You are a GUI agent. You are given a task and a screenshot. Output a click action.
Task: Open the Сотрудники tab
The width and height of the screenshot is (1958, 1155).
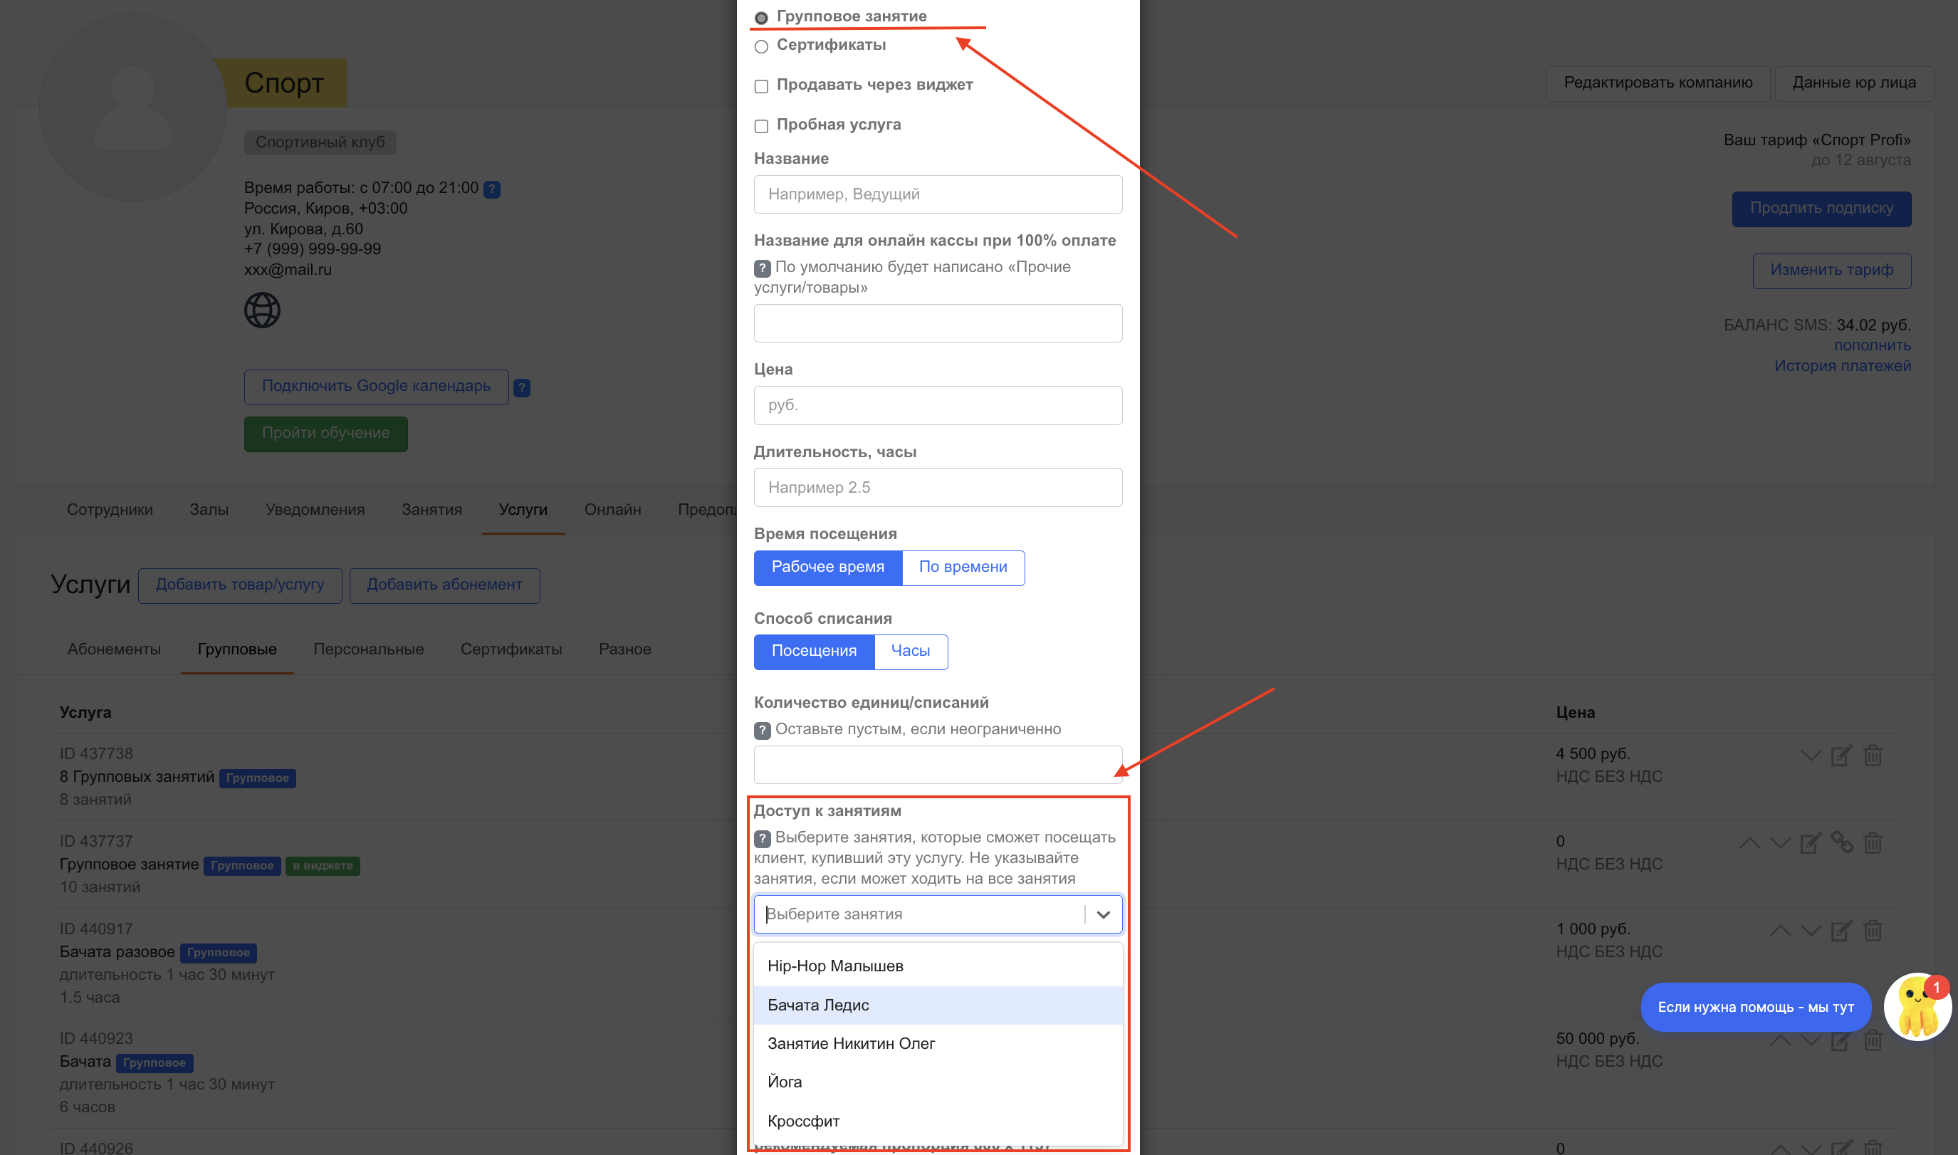(110, 510)
